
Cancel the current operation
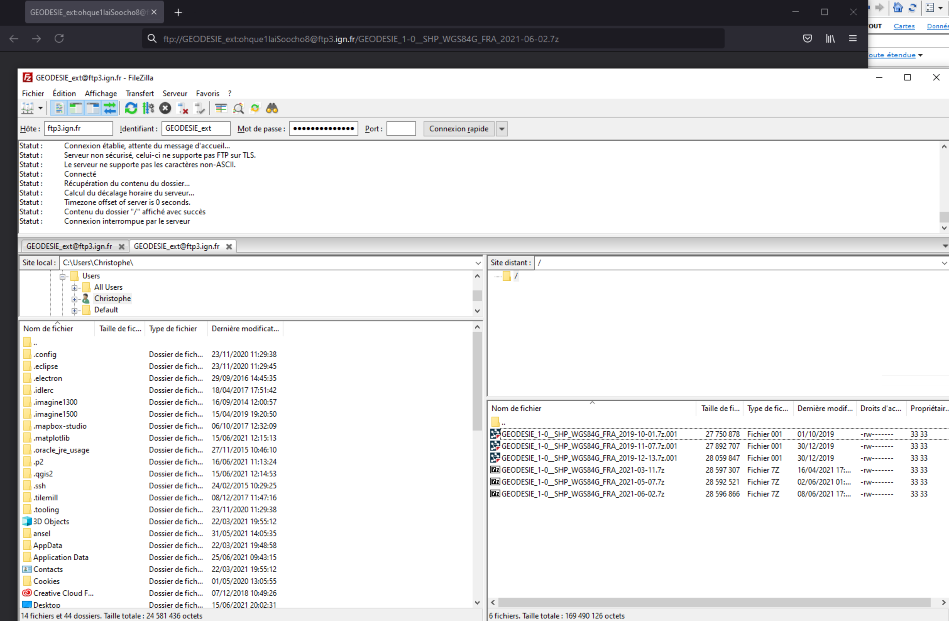click(x=165, y=108)
